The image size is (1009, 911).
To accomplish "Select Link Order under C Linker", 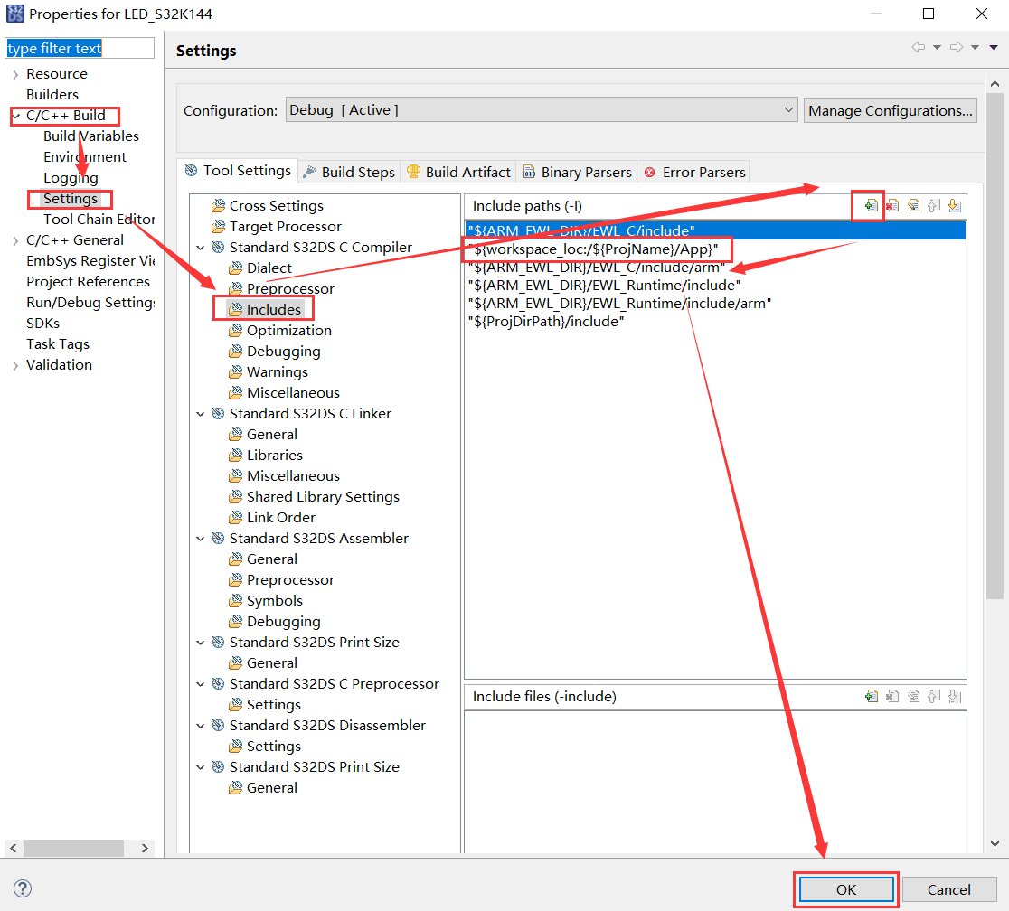I will point(272,518).
